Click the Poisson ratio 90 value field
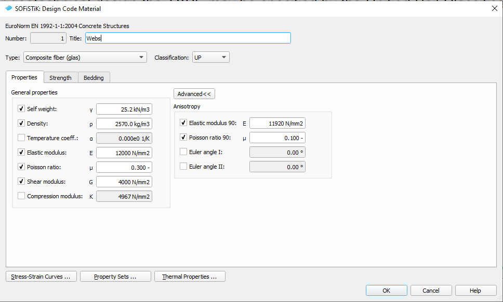The width and height of the screenshot is (503, 302). (277, 138)
